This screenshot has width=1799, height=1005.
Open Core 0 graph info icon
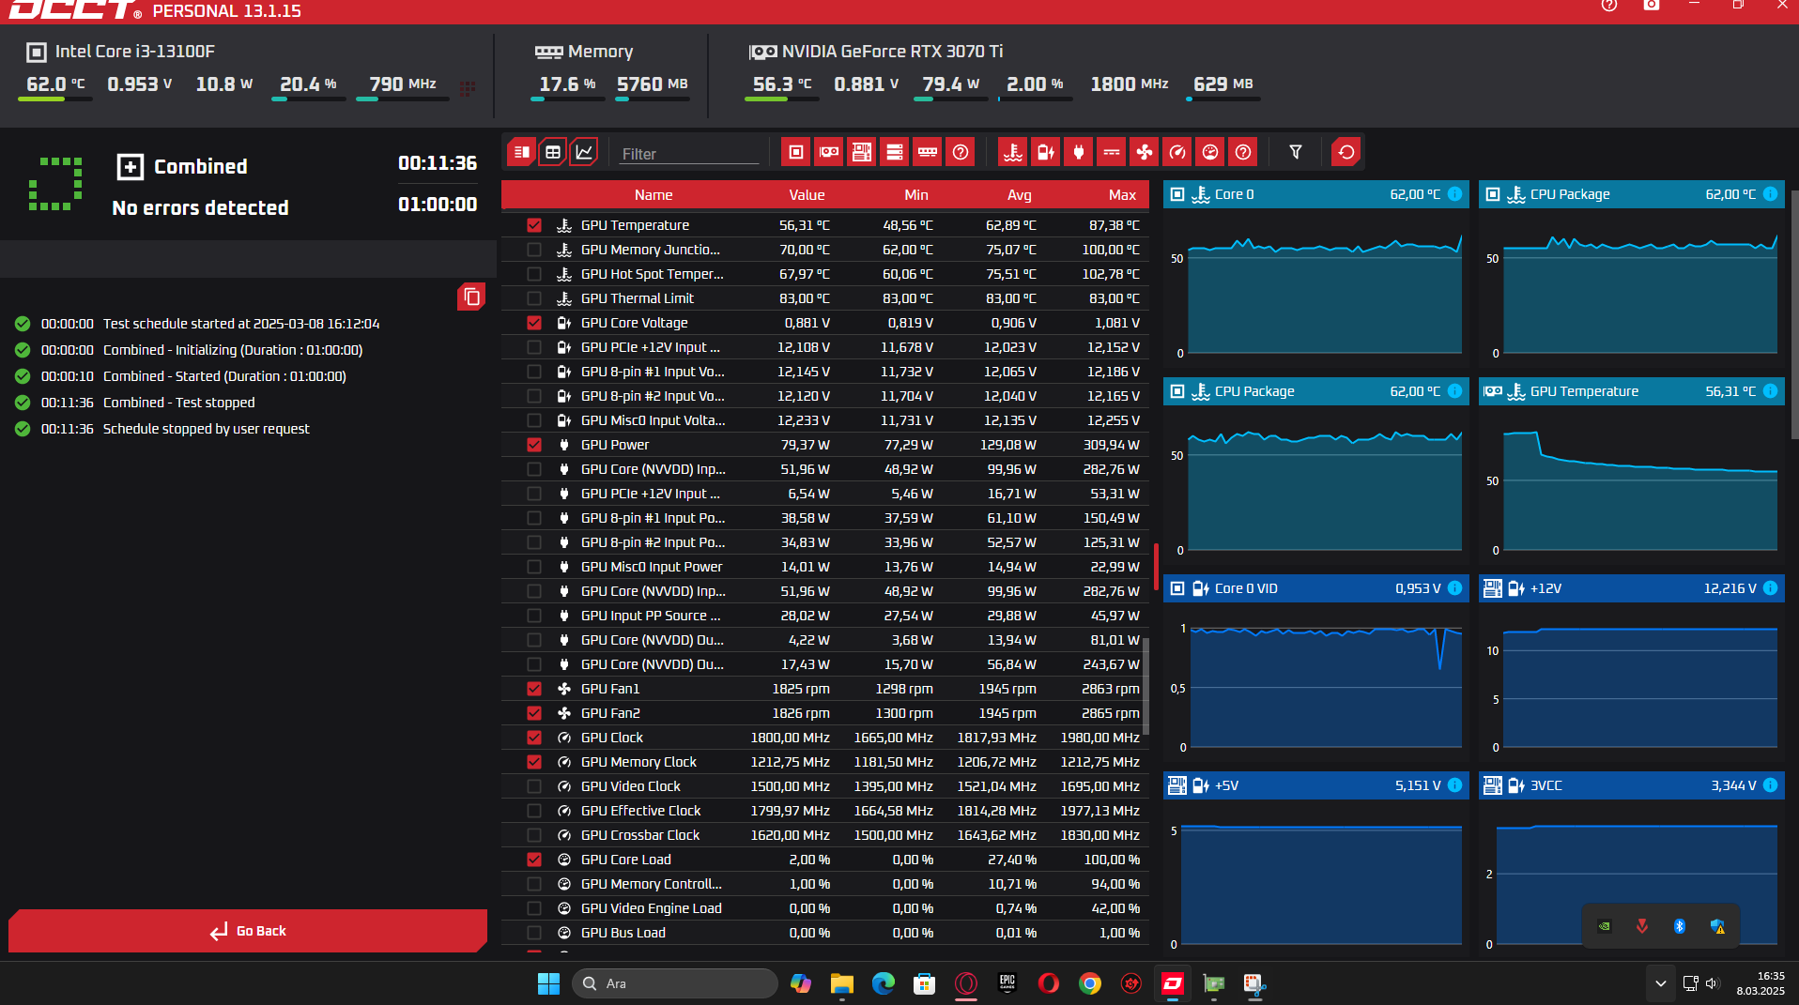[x=1454, y=194]
